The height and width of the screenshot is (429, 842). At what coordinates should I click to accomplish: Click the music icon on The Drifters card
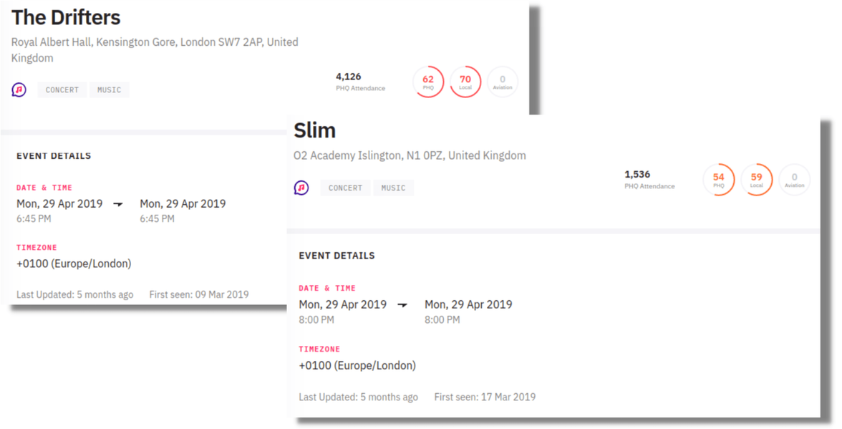[19, 90]
